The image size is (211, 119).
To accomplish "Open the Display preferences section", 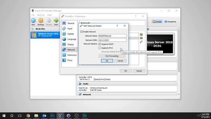I will (70, 44).
